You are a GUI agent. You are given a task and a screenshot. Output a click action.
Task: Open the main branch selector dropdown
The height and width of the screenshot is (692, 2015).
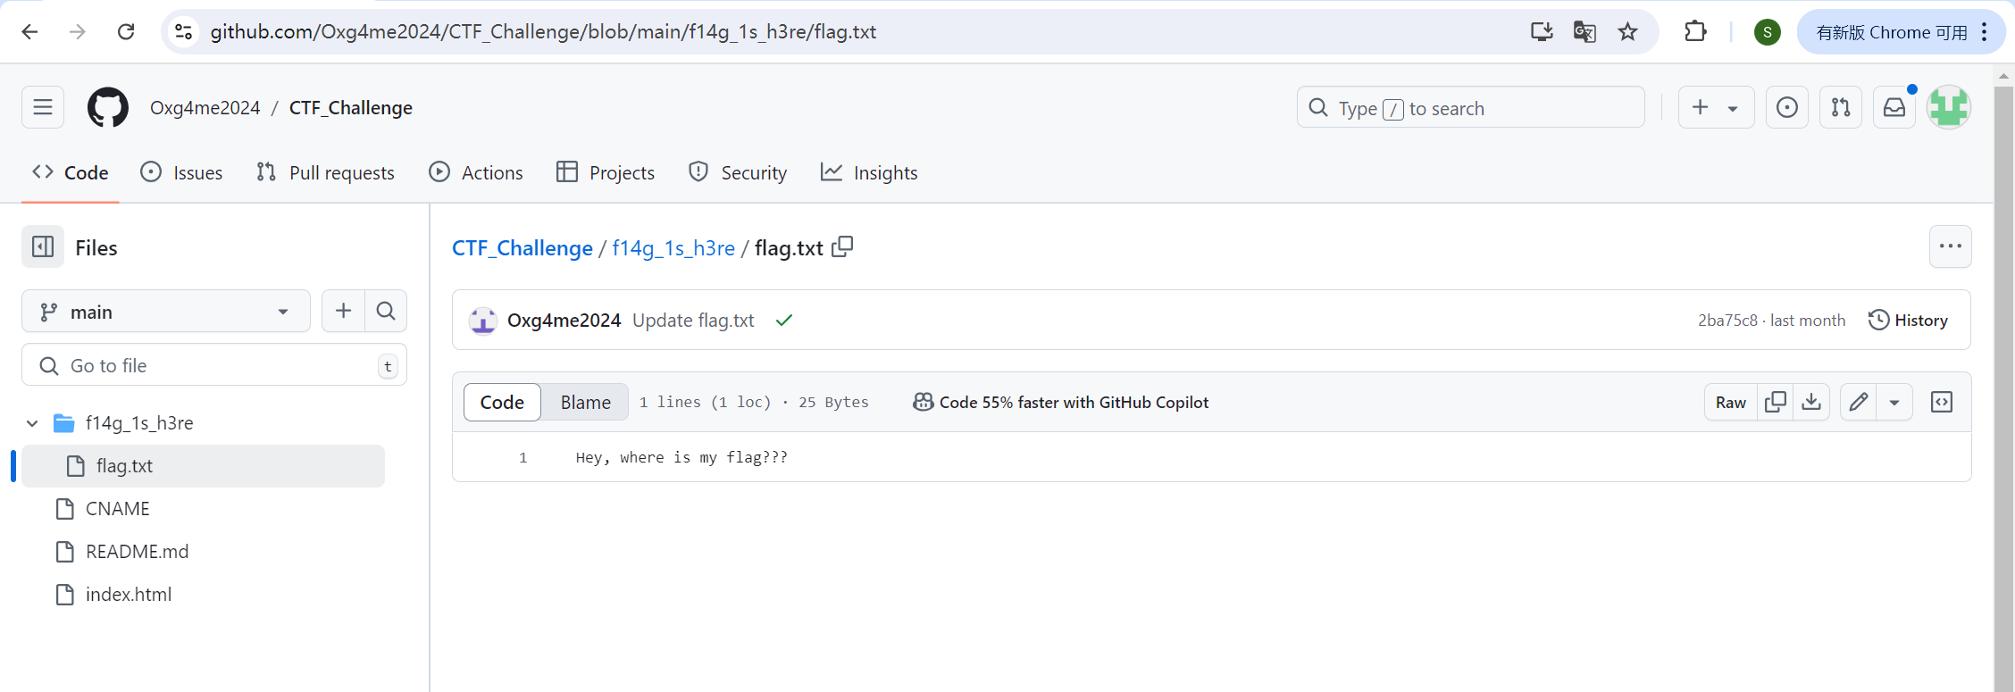166,312
